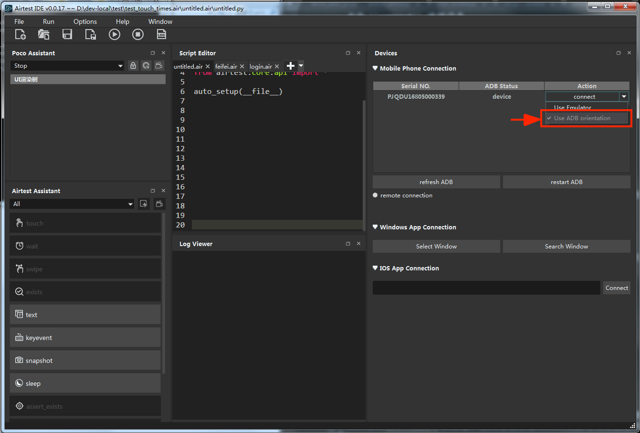Open the connect action dropdown arrow
Screen dimensions: 640x433
624,96
